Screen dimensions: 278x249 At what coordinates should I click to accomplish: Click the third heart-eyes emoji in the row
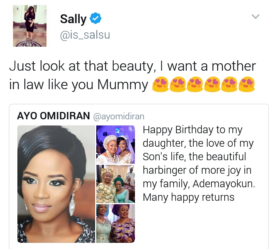point(194,85)
